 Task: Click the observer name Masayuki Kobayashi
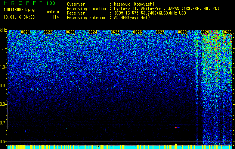click(x=134, y=4)
